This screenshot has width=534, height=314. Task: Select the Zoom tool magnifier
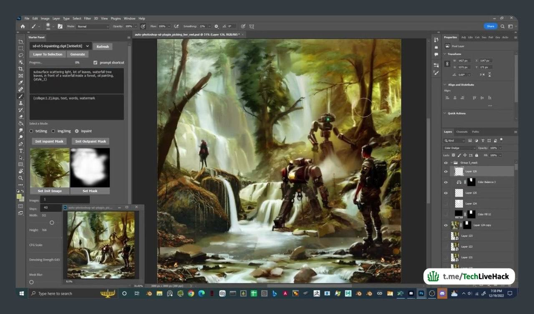(x=21, y=178)
